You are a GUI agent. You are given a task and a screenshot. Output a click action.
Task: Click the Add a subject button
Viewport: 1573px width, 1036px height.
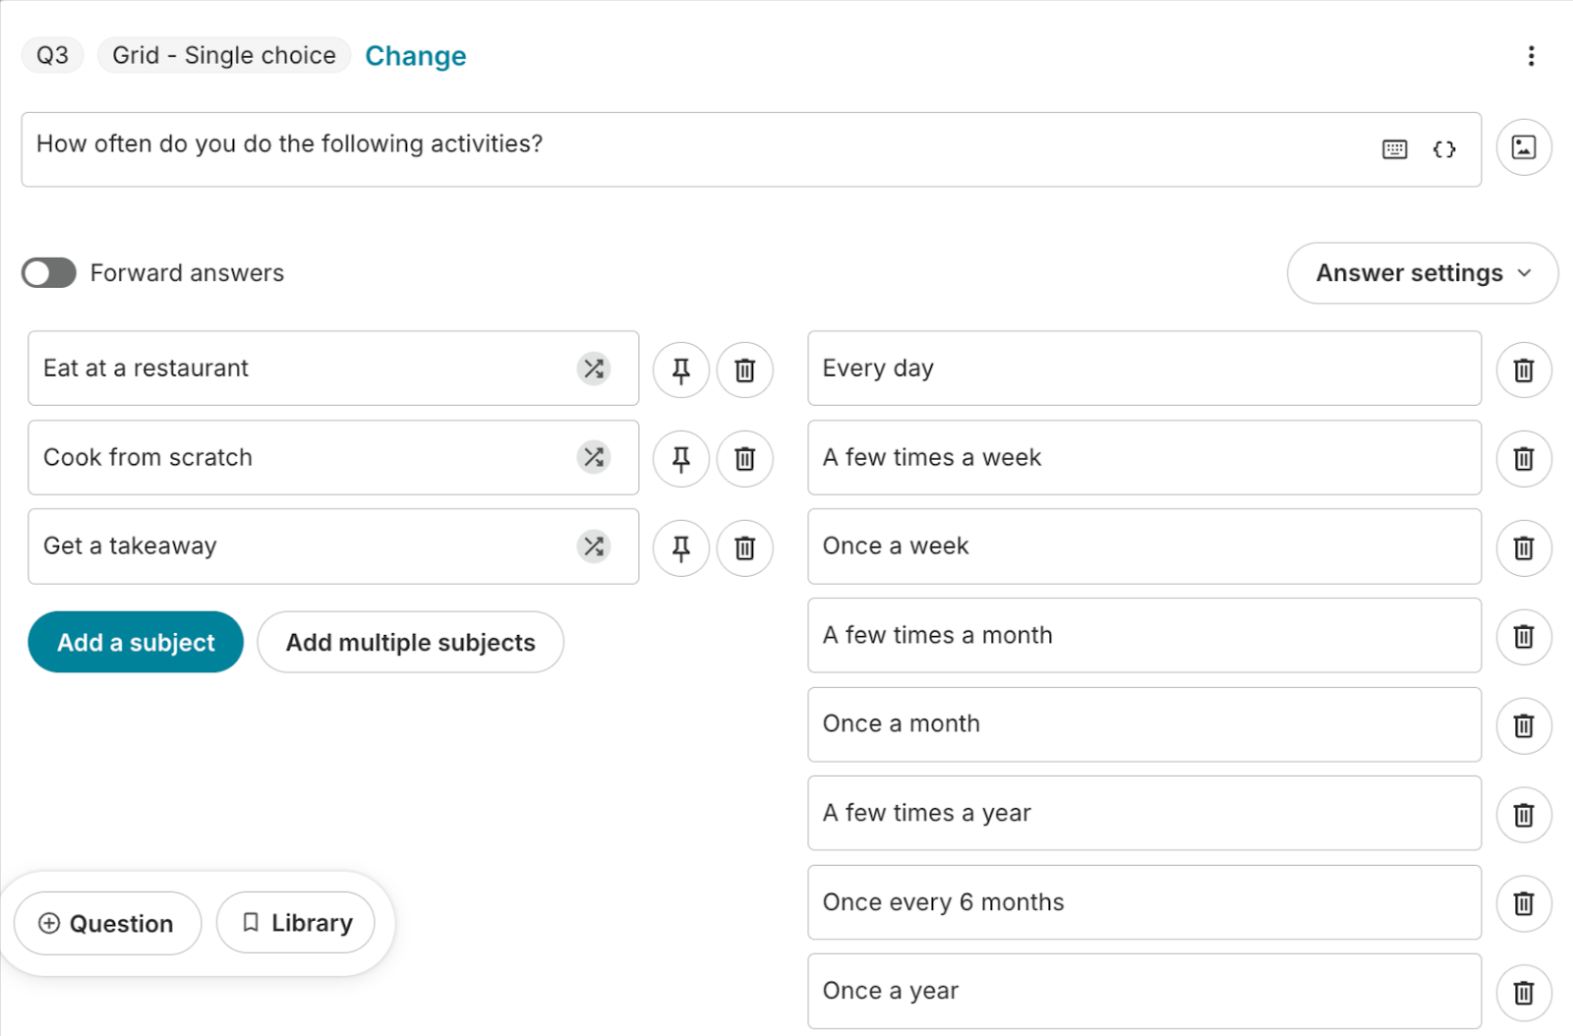[135, 642]
